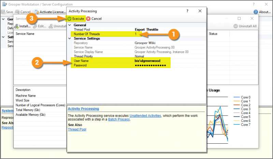Click the Core 0 legend entry
Viewport: 273px width, 159px height.
point(242,97)
